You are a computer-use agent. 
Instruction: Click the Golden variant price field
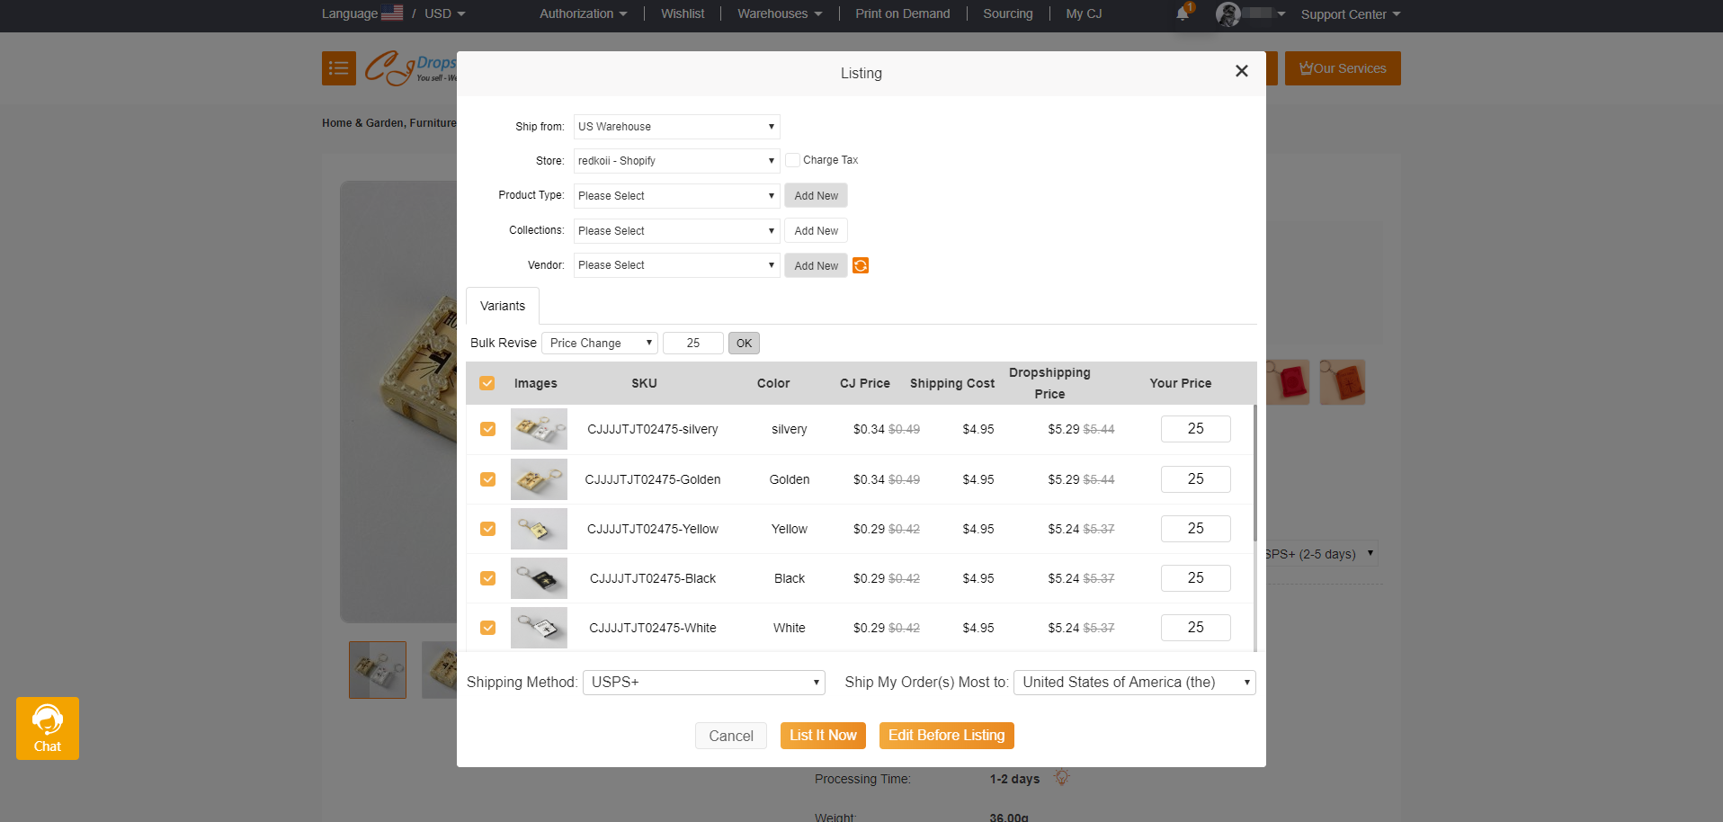pyautogui.click(x=1195, y=479)
